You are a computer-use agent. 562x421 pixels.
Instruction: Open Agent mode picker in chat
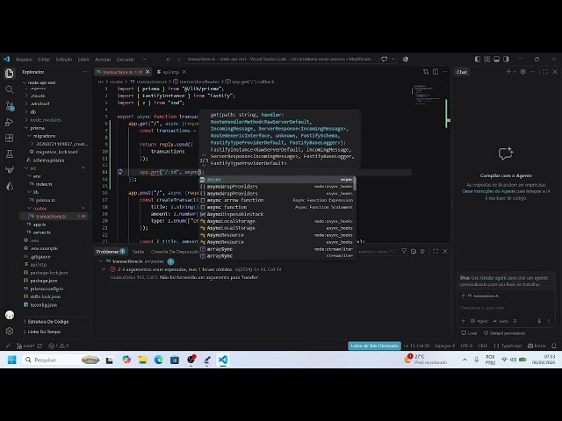tap(479, 321)
